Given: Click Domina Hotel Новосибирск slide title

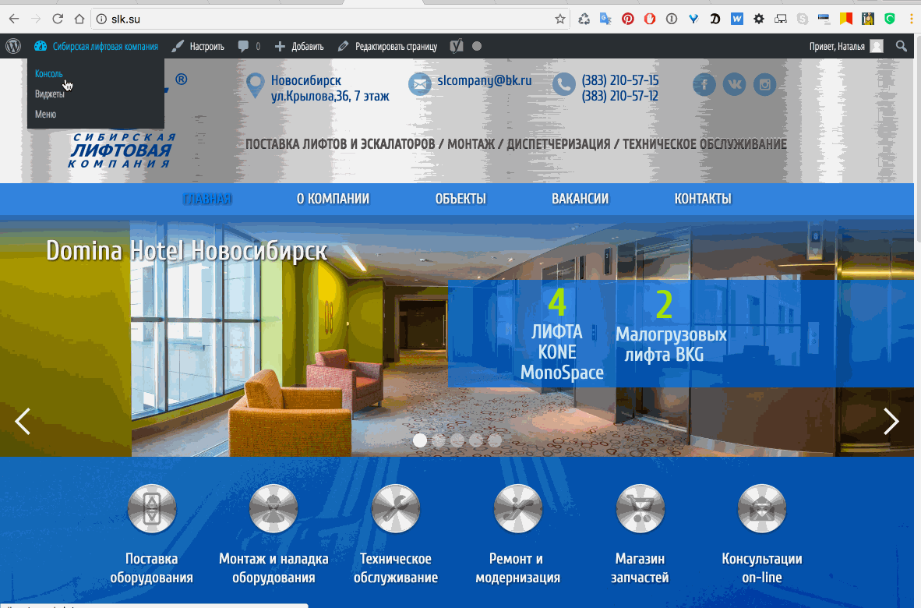Looking at the screenshot, I should (x=186, y=252).
